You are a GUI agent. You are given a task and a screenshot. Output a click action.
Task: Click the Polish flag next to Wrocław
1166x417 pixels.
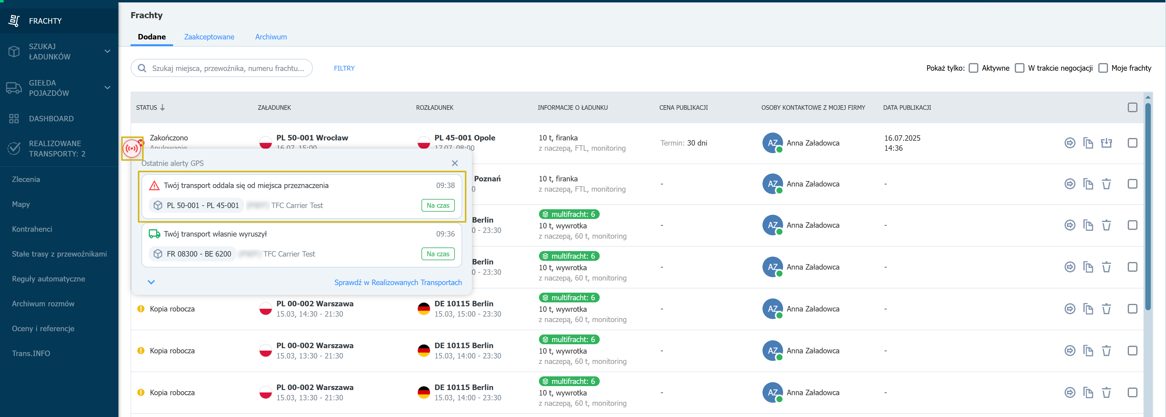266,143
